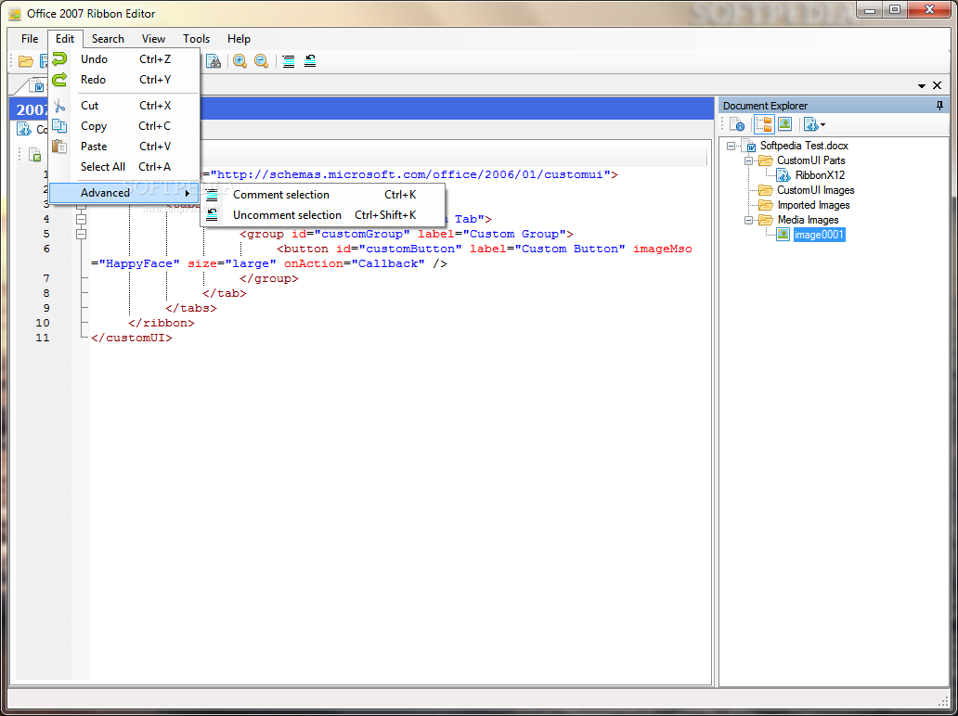This screenshot has height=716, width=958.
Task: Click the schemas.microsoft.com URL string
Action: tap(410, 174)
